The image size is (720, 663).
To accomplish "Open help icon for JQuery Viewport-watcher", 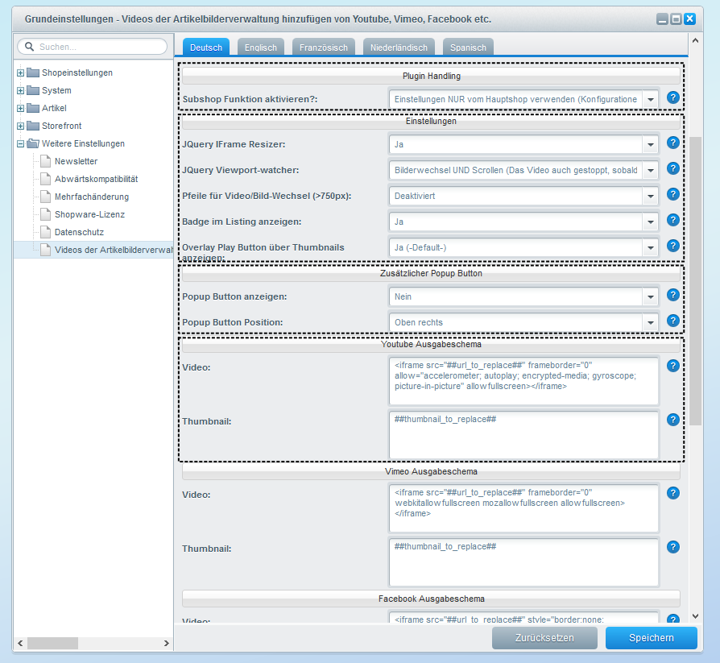I will (x=672, y=168).
